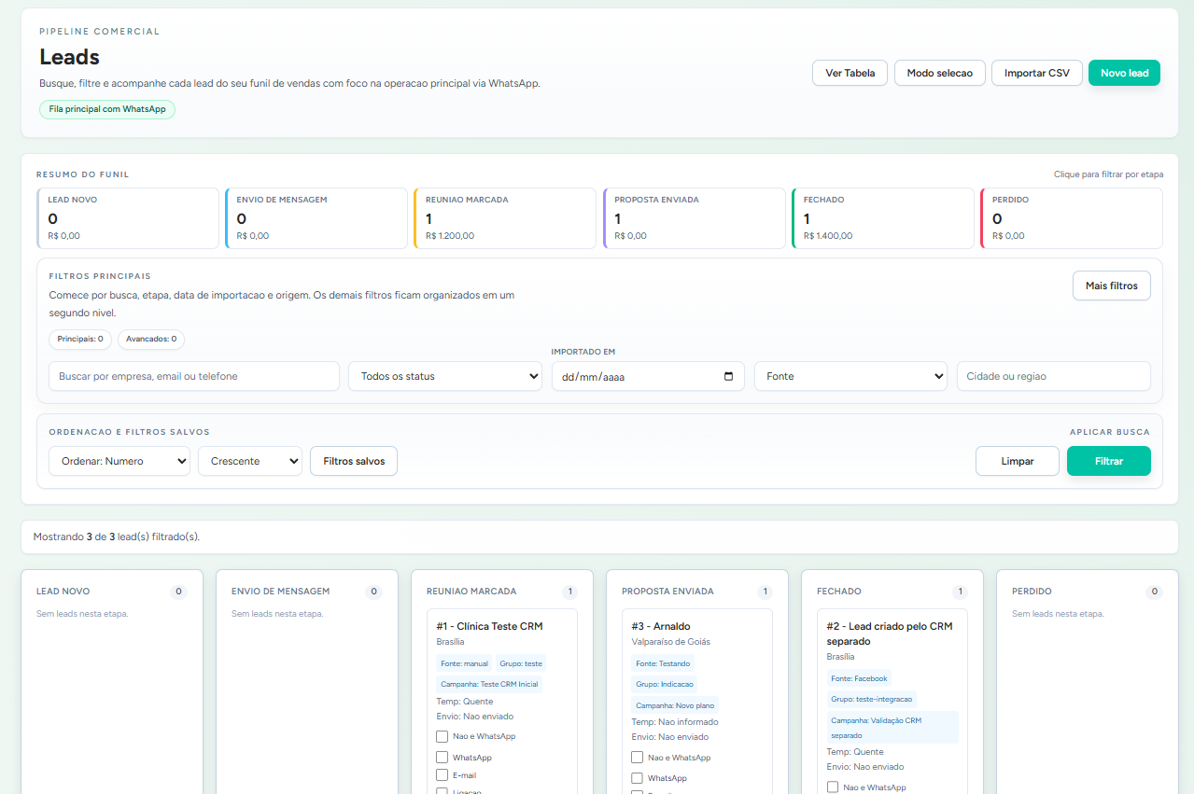
Task: Click the 'Fila principal com WhatsApp' badge
Action: [107, 109]
